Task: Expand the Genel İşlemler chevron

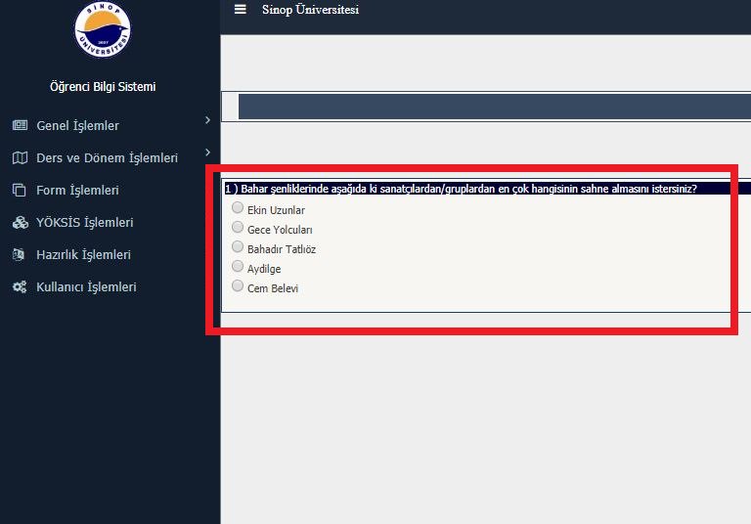Action: tap(207, 119)
